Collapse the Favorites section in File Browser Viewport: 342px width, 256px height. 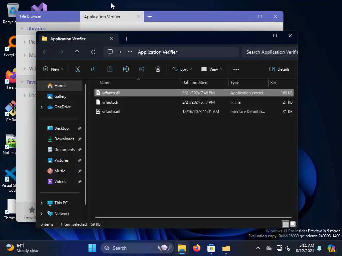tap(22, 82)
